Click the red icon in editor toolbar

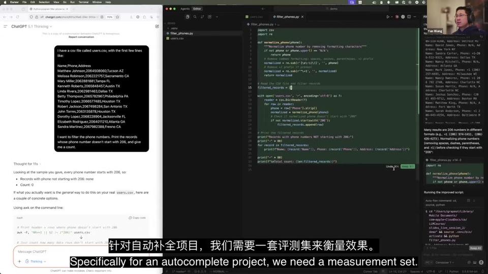tap(397, 17)
